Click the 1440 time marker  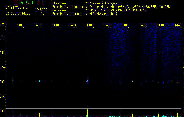[178, 25]
